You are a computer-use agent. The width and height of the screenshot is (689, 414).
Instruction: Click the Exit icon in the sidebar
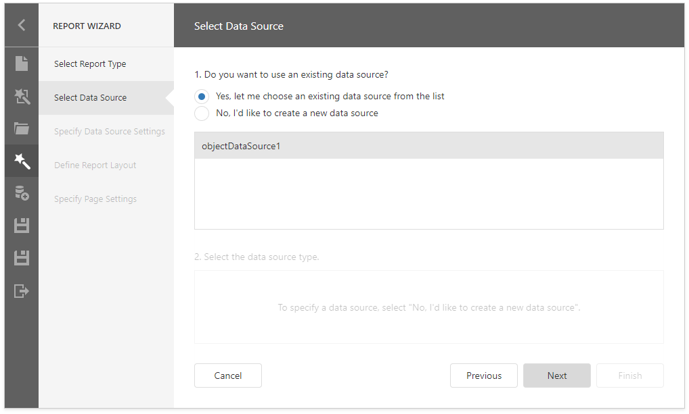[22, 291]
